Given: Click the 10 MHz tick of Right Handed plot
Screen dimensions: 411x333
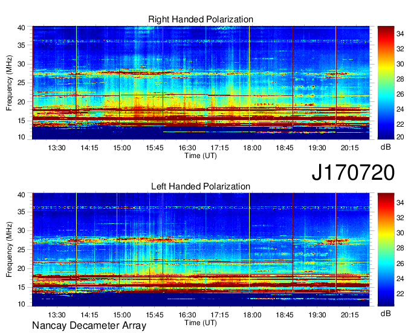Looking at the screenshot, I should [21, 137].
